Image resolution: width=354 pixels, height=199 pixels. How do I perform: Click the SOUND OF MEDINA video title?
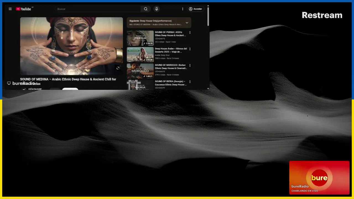(x=68, y=81)
